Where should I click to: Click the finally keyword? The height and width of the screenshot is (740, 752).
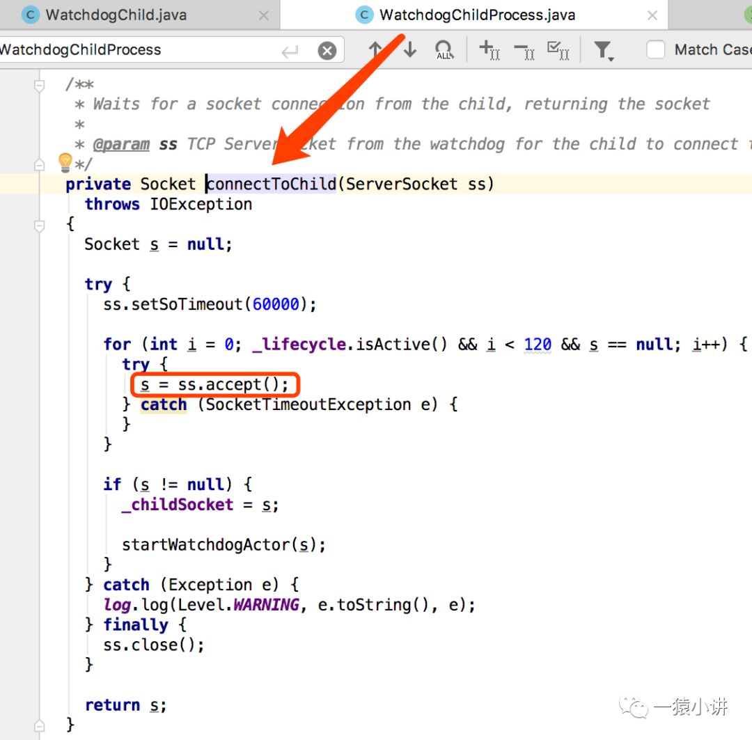(136, 625)
